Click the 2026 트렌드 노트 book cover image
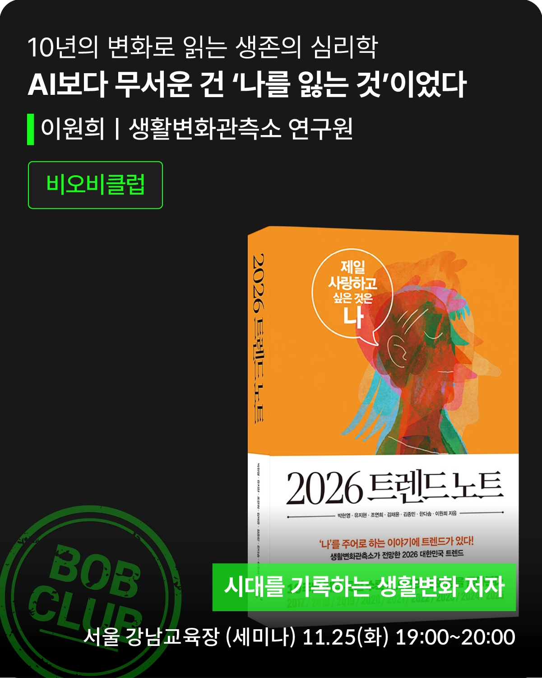The image size is (542, 678). (x=383, y=426)
